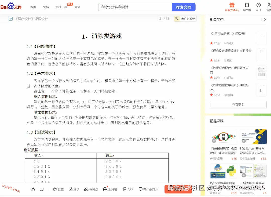Click the 查看更多 button

pyautogui.click(x=238, y=105)
